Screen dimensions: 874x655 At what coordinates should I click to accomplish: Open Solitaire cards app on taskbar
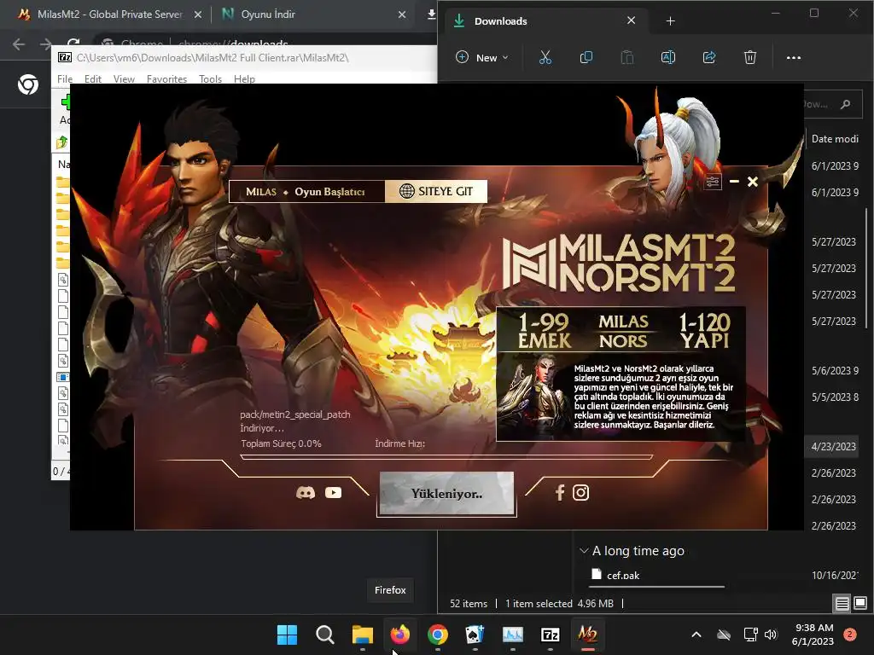pos(475,635)
